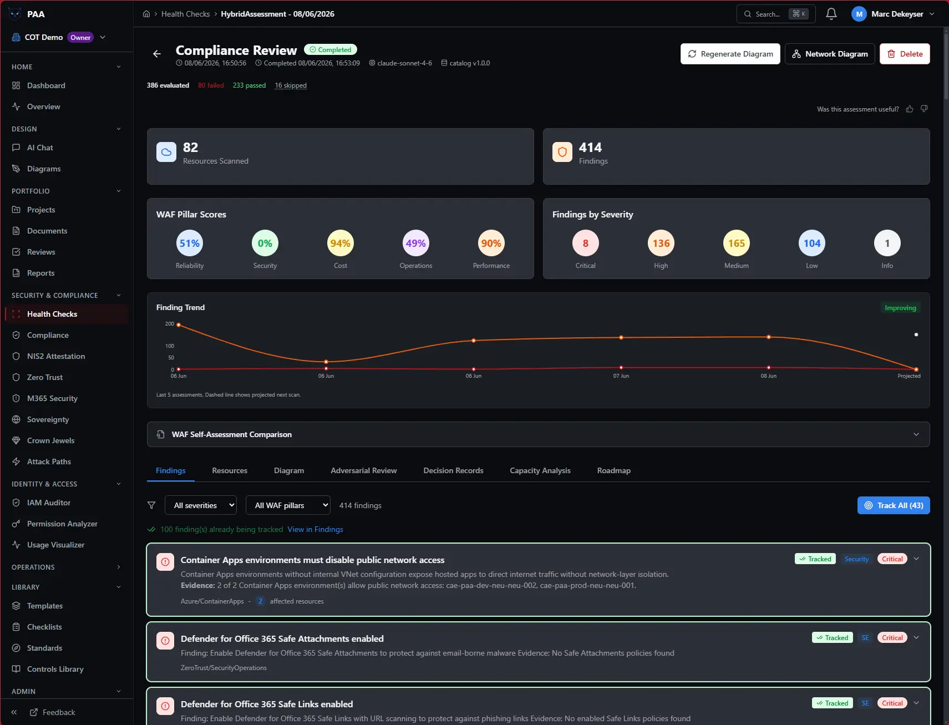Open IAM Auditor in sidebar
Screen dimensions: 949x725
[x=67, y=503]
